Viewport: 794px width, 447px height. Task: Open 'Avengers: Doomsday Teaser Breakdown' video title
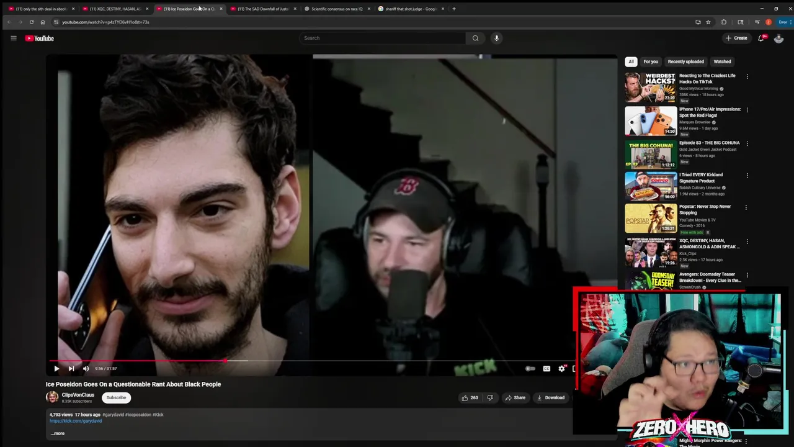710,277
